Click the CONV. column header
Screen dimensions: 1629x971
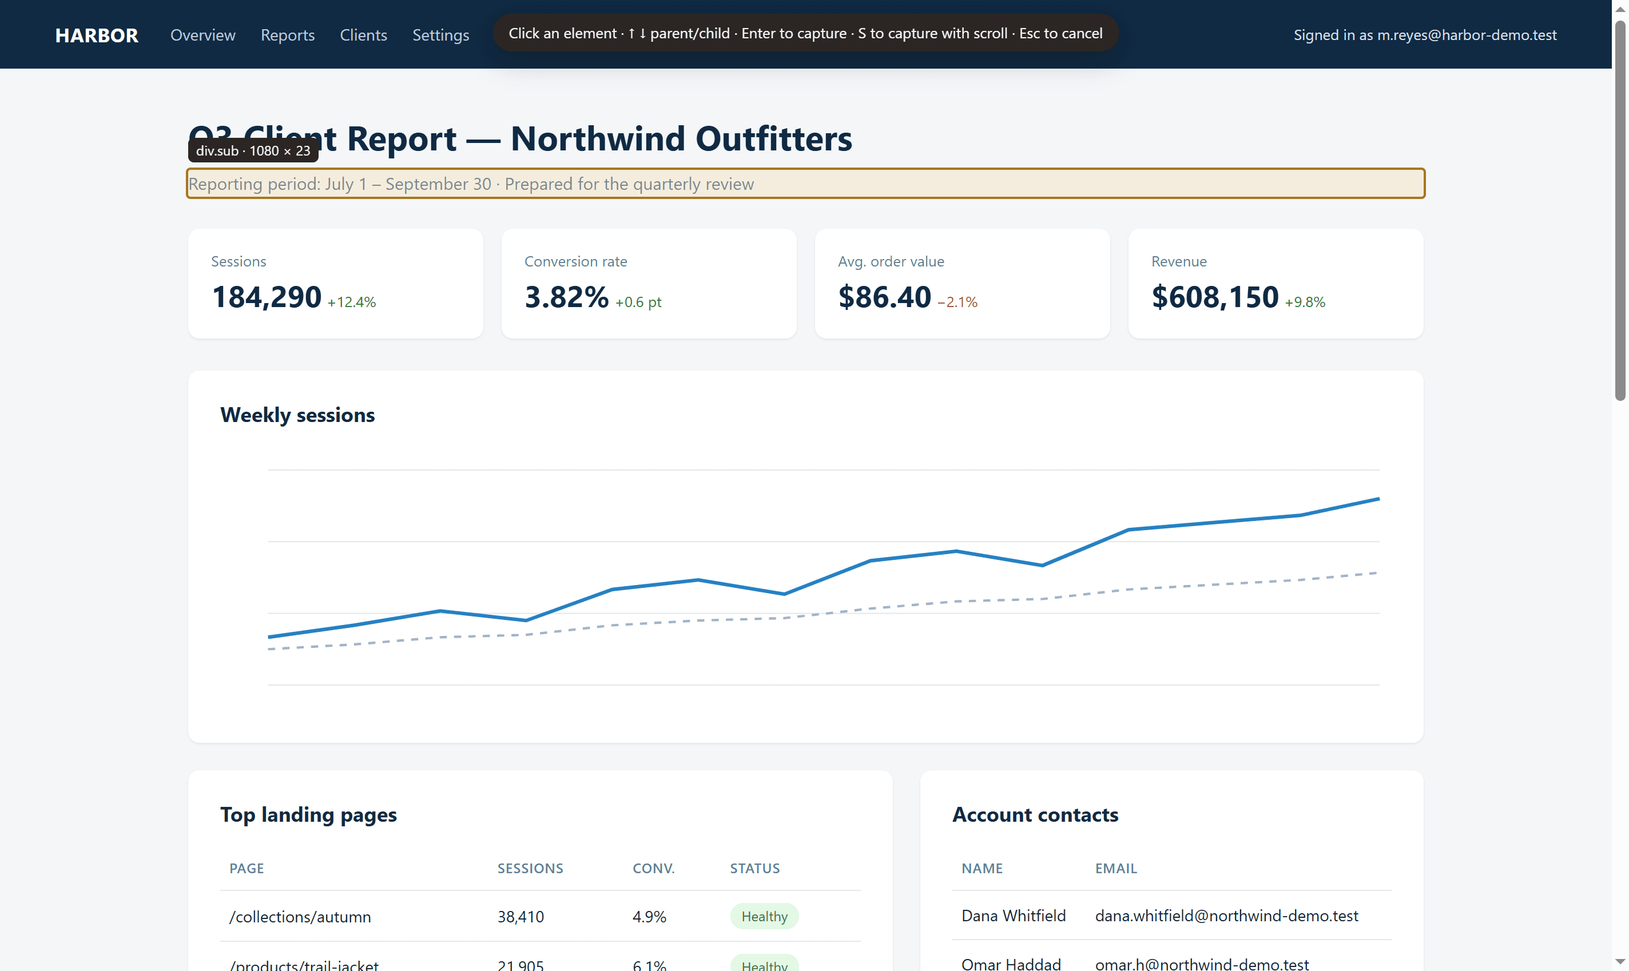tap(653, 868)
